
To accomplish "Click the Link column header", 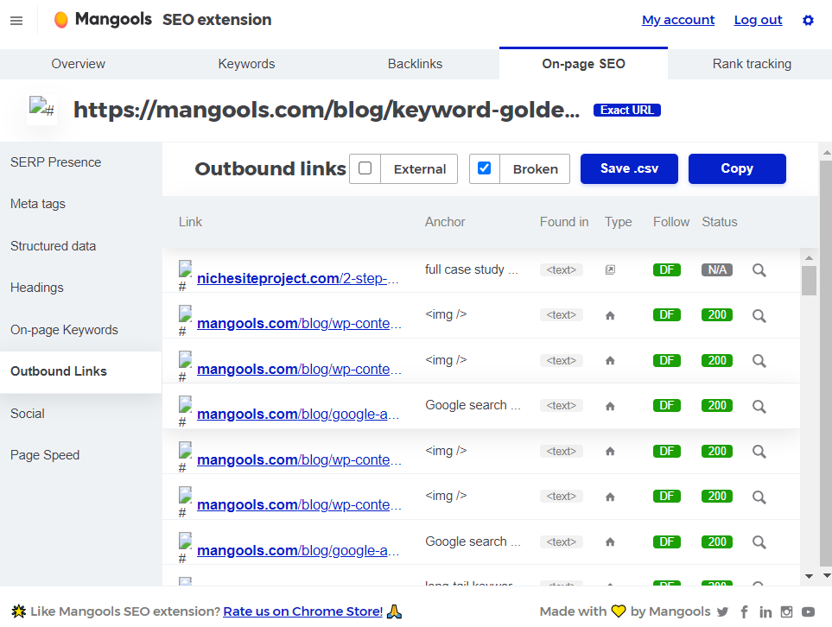I will (x=190, y=222).
